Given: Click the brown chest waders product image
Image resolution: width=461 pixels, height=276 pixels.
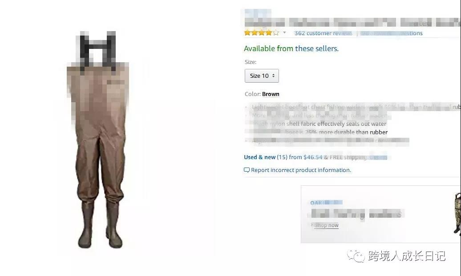Looking at the screenshot, I should pos(98,140).
